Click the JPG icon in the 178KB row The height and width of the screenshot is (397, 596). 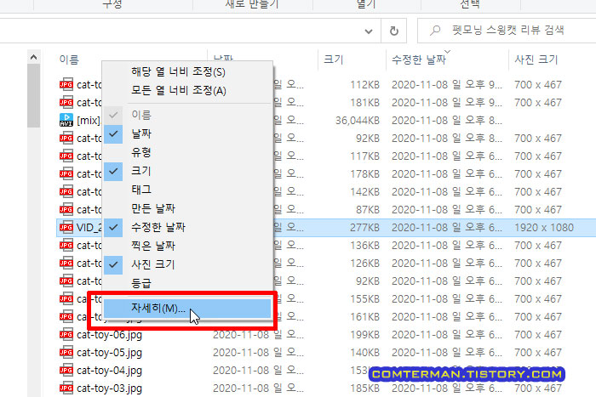pos(66,173)
